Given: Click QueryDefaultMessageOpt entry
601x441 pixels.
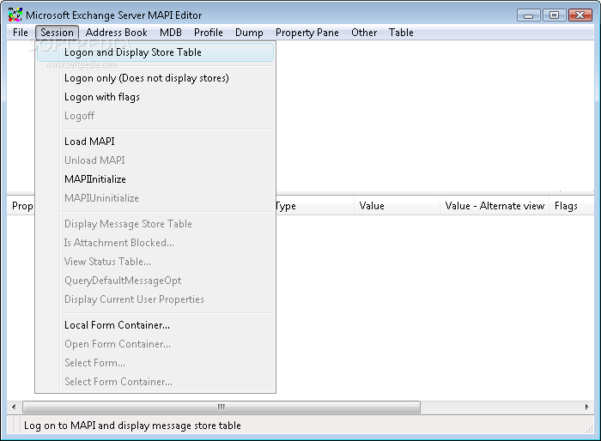Looking at the screenshot, I should tap(155, 281).
